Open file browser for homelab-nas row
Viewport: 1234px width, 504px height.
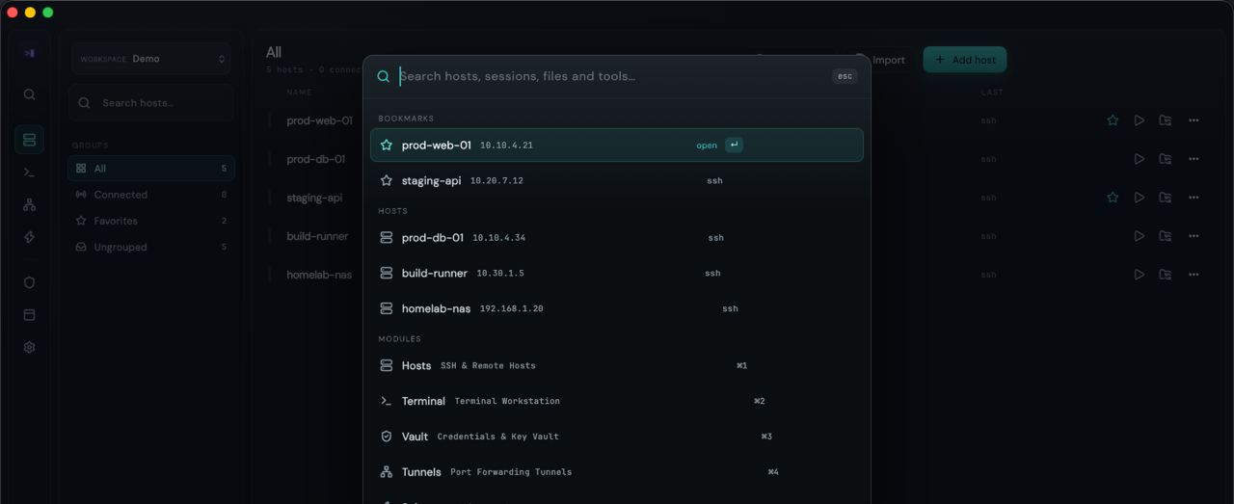[1166, 275]
